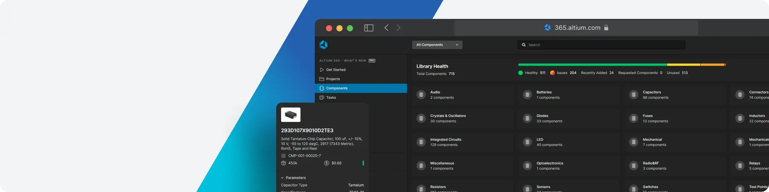Open the Audio category card
The width and height of the screenshot is (769, 192).
[x=462, y=95]
